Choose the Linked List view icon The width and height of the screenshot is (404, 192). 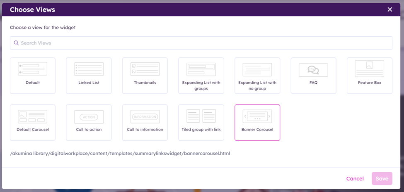click(89, 69)
